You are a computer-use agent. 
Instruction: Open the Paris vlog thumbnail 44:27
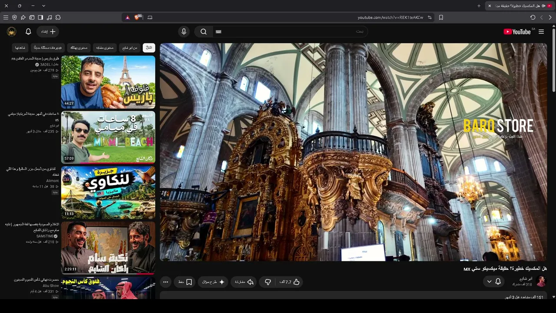coord(108,82)
